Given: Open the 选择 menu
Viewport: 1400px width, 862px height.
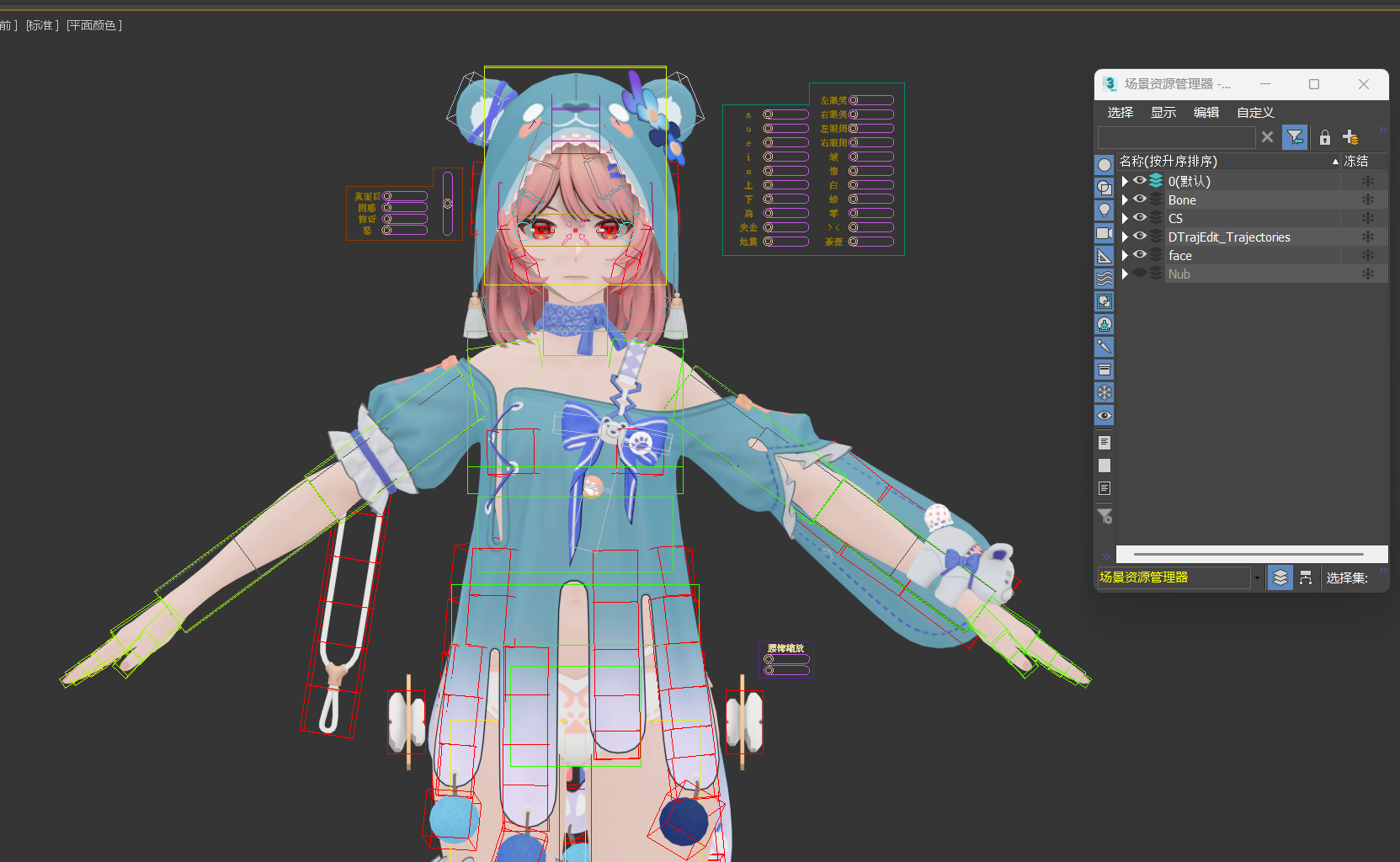Looking at the screenshot, I should [x=1121, y=112].
